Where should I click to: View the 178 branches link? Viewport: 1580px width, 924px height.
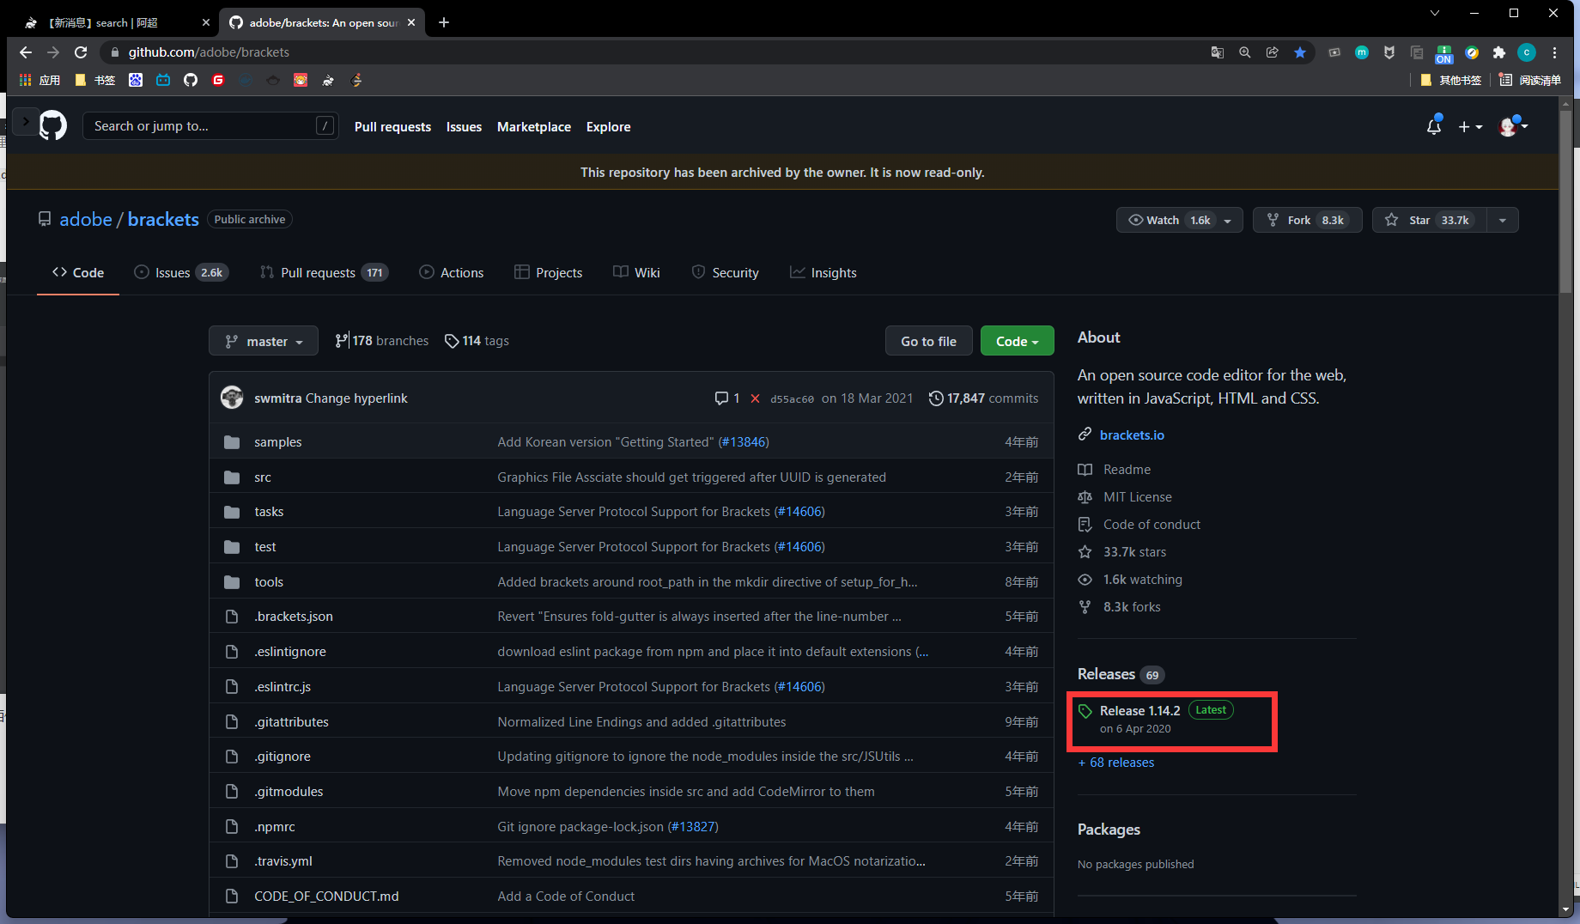(382, 341)
